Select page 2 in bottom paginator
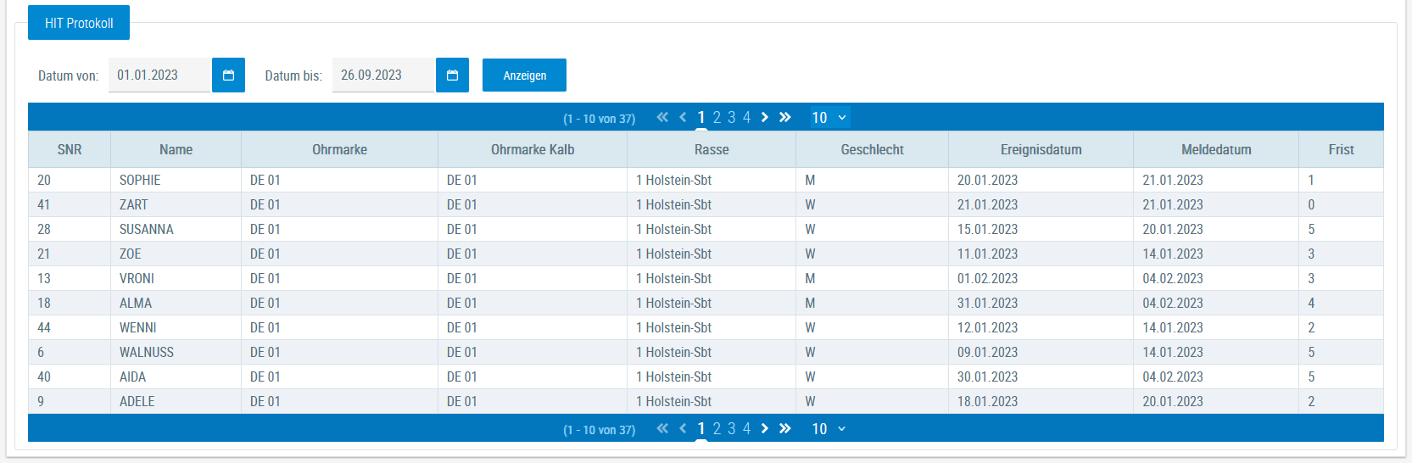 [717, 429]
